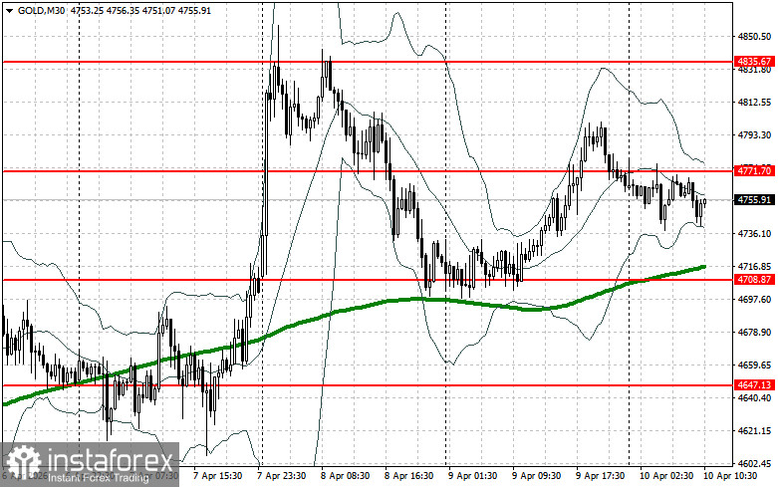This screenshot has height=487, width=778.
Task: Select the low price 4751.07 in header
Action: click(158, 10)
